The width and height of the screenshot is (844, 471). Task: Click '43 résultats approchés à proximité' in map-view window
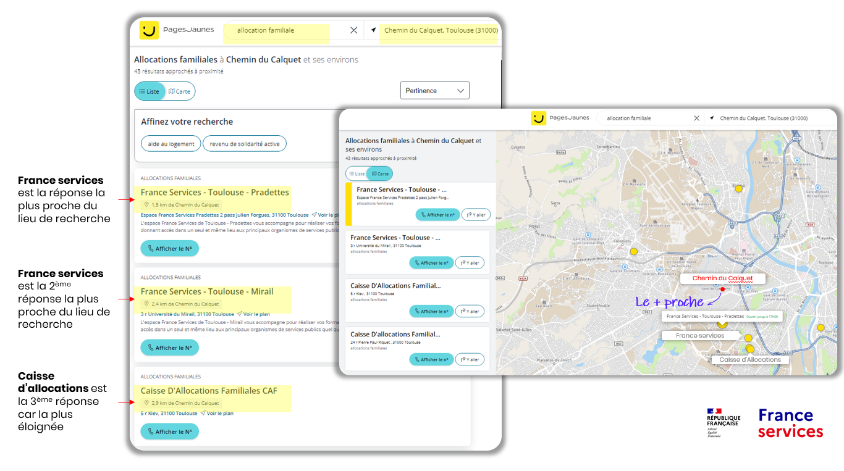coord(381,159)
